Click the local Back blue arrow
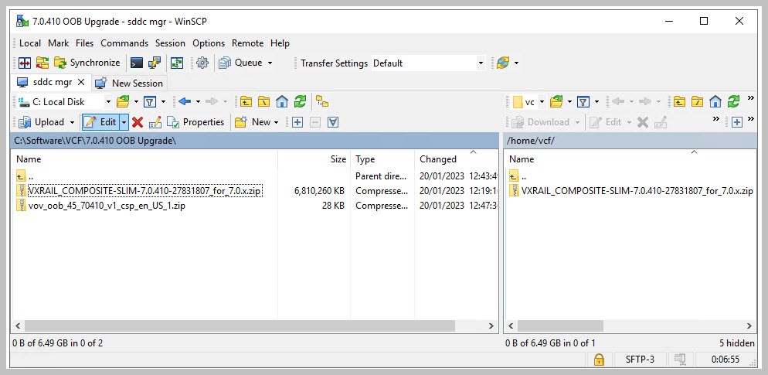768x375 pixels. point(185,102)
